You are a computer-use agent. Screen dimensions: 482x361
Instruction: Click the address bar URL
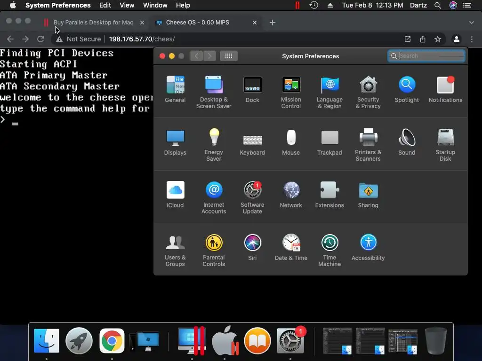pyautogui.click(x=142, y=39)
